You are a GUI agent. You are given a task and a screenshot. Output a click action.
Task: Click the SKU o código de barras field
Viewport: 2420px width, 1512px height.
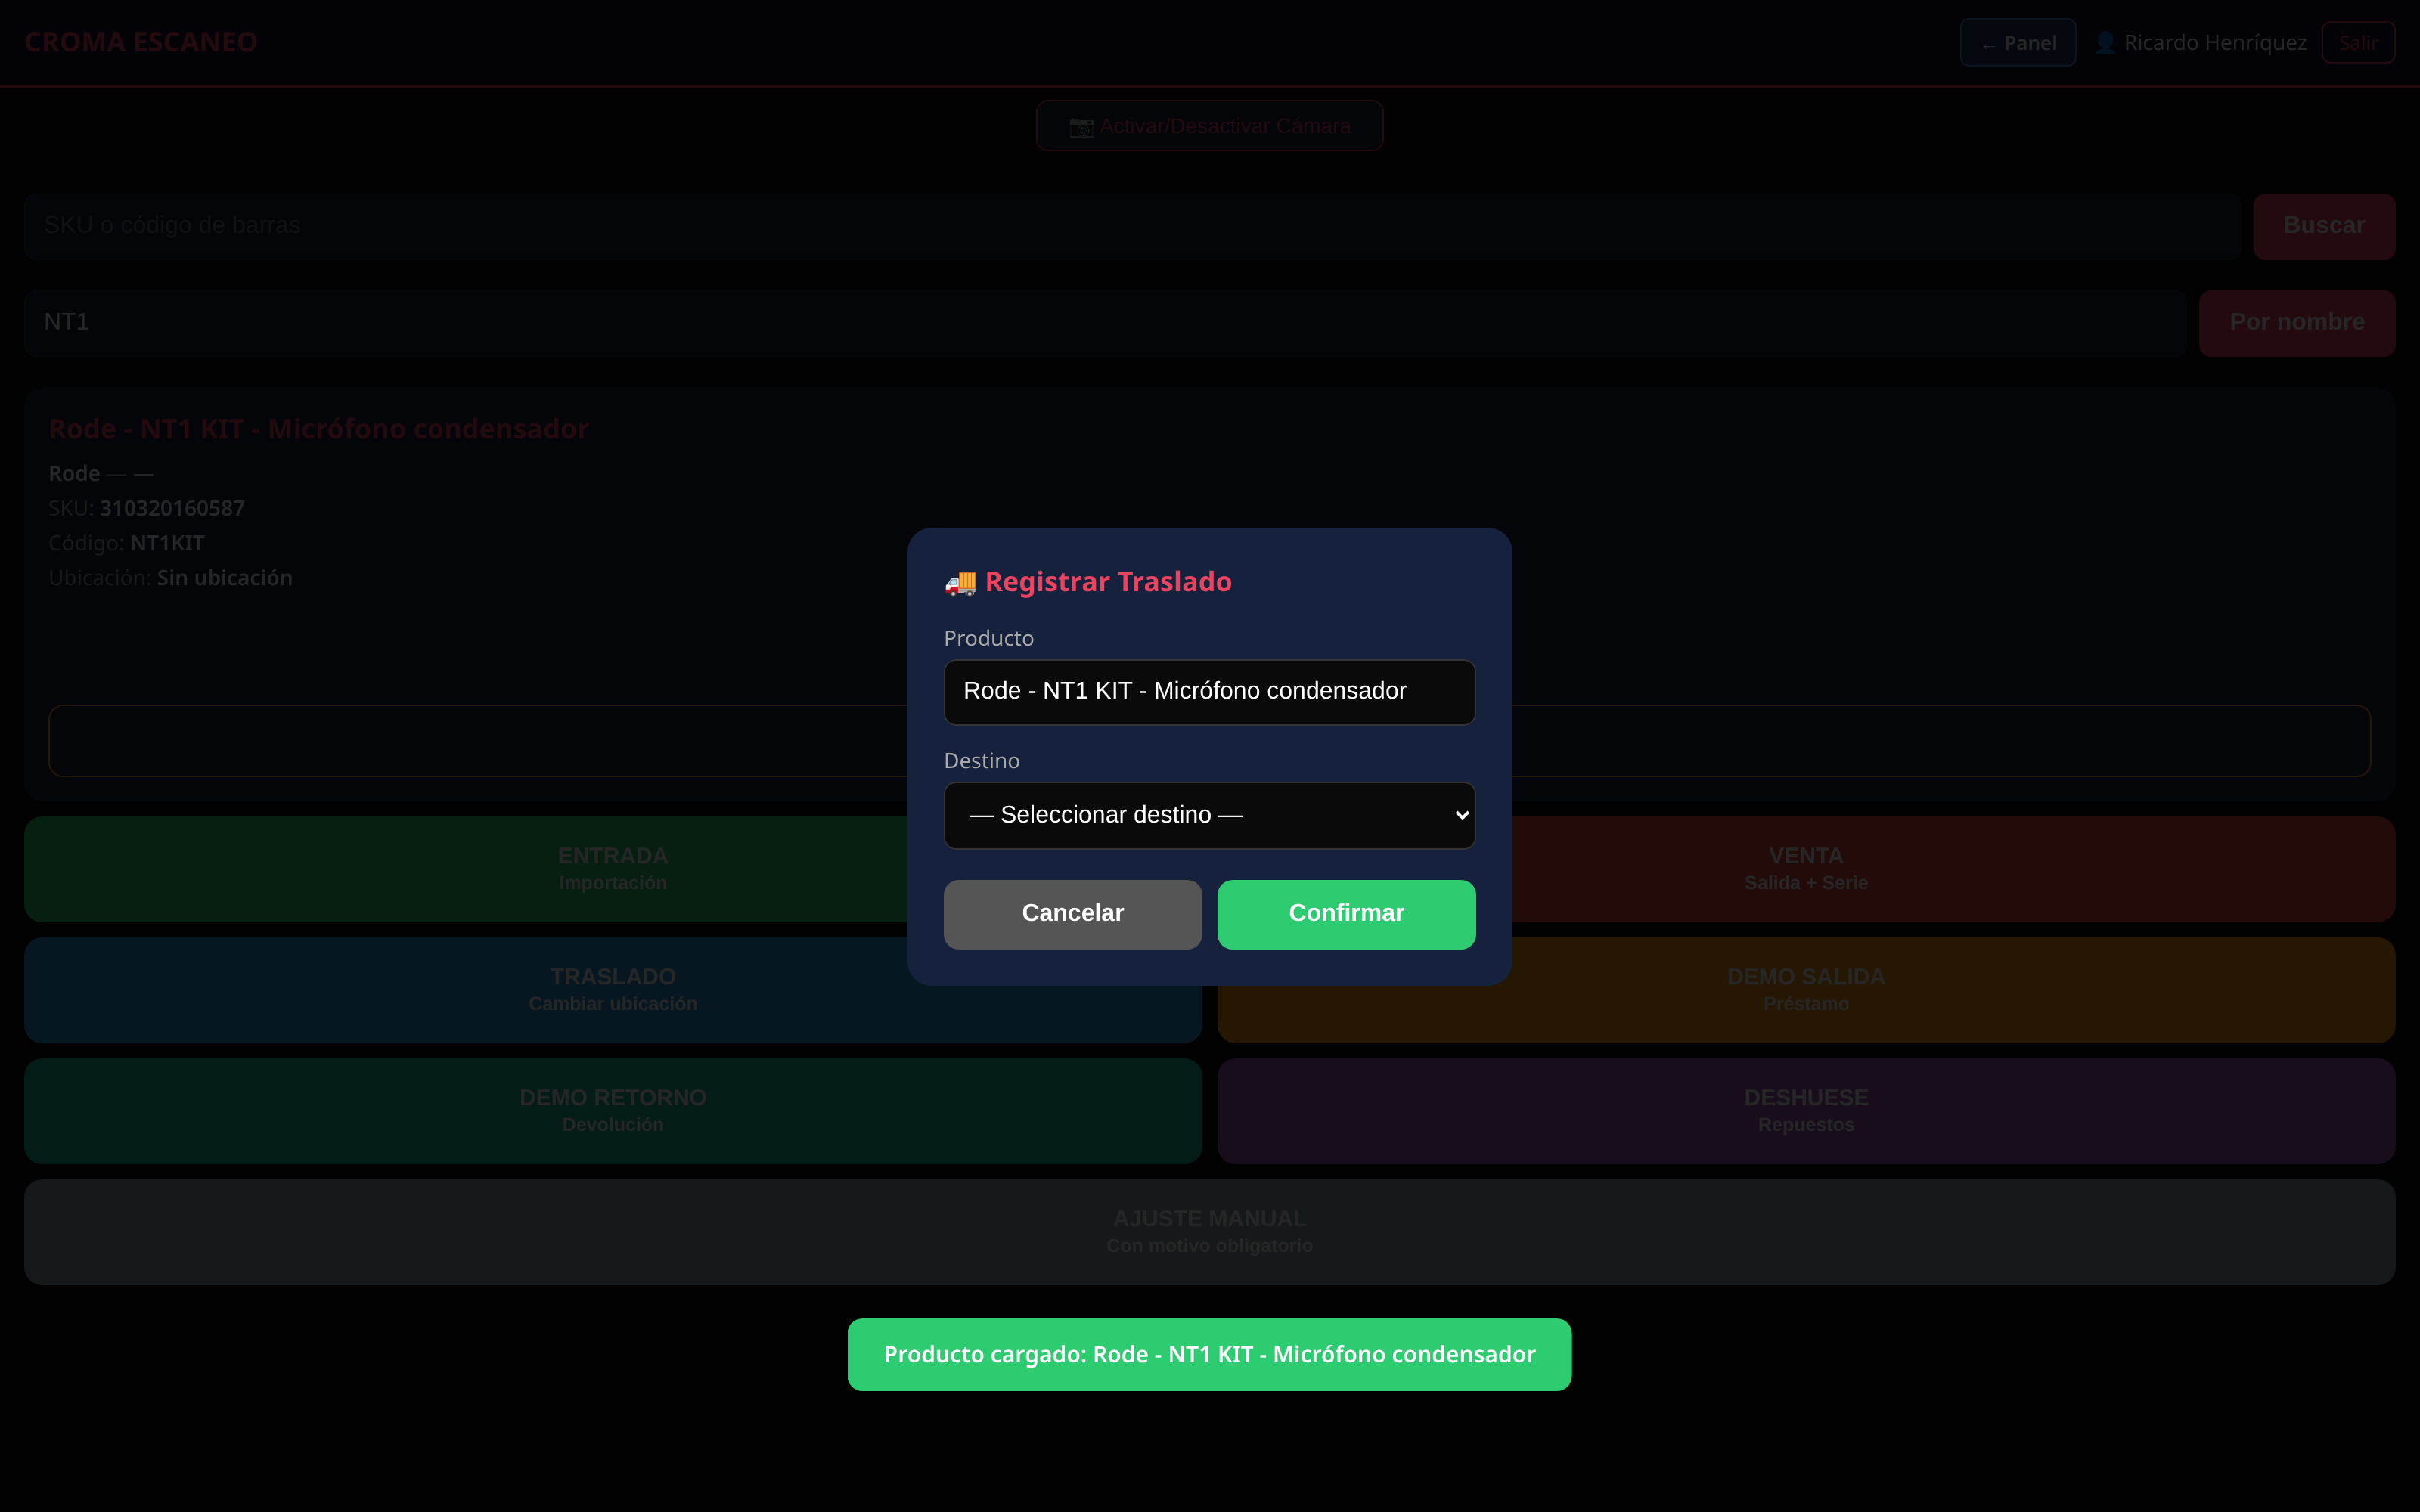pos(1131,226)
